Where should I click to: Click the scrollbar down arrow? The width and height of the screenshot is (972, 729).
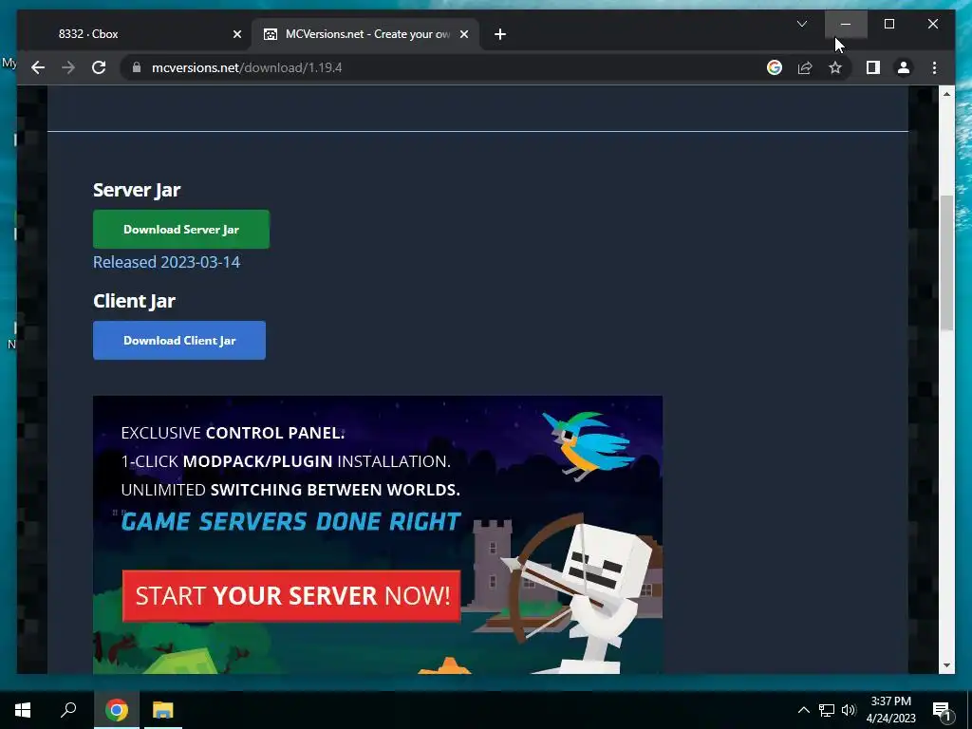(x=946, y=665)
